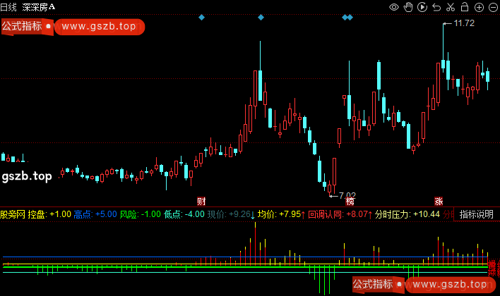Select the hand pan tool
This screenshot has height=296, width=500.
408,7
